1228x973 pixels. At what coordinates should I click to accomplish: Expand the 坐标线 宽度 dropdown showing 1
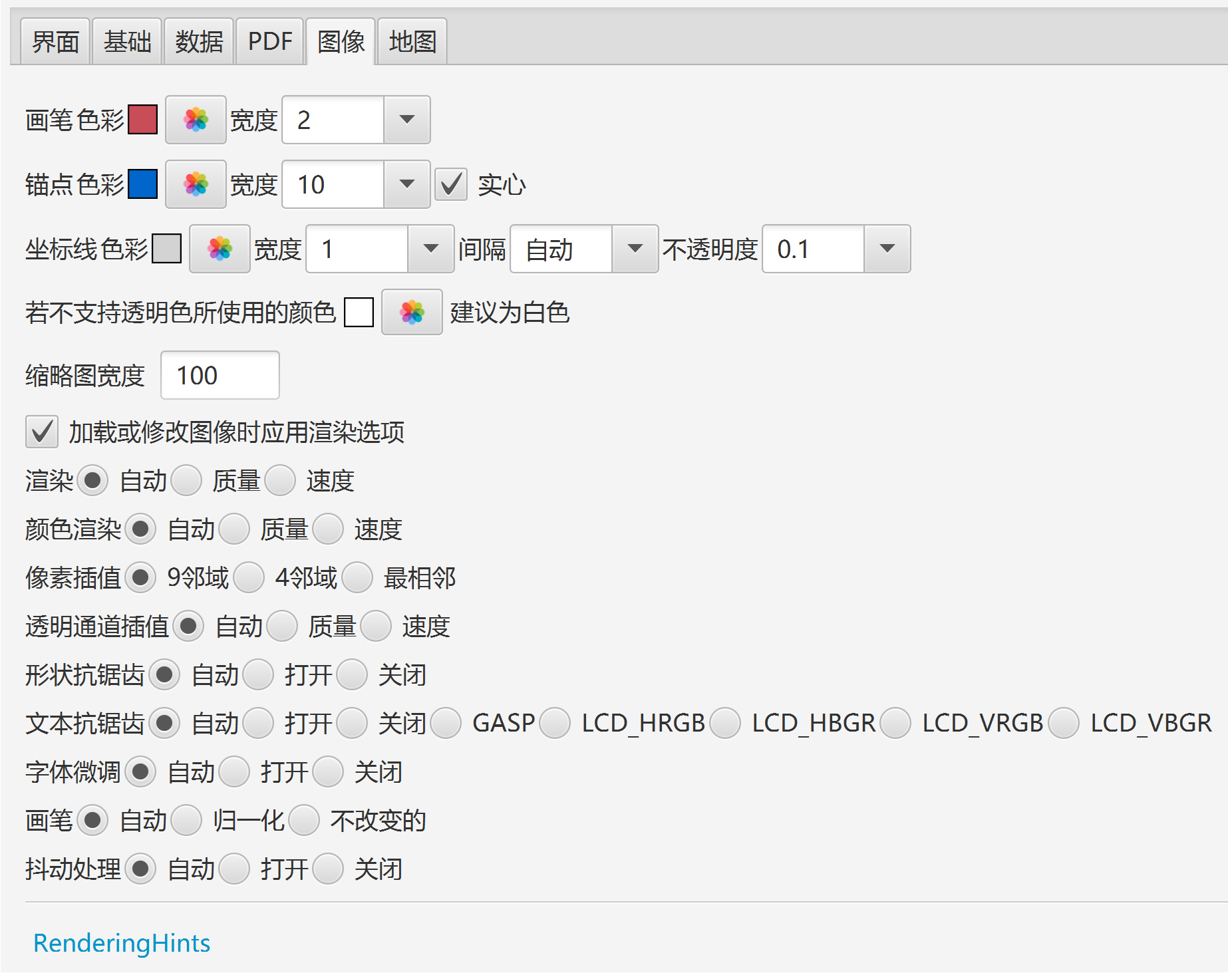pyautogui.click(x=430, y=249)
